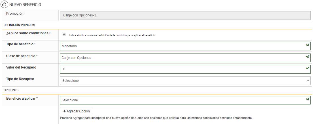Click the checkbox description text 'Indica si utiliza'
Viewport: 314px width, 124px height.
click(112, 35)
